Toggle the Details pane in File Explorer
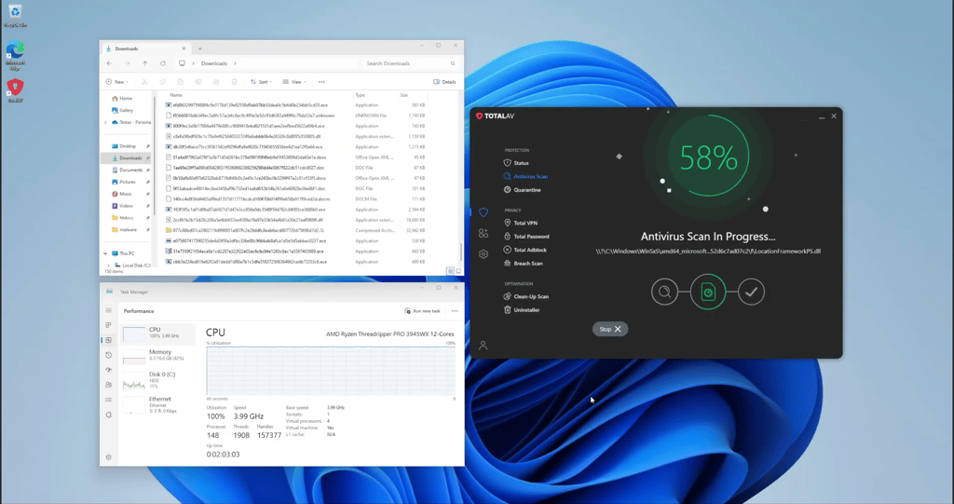954x504 pixels. (x=444, y=82)
